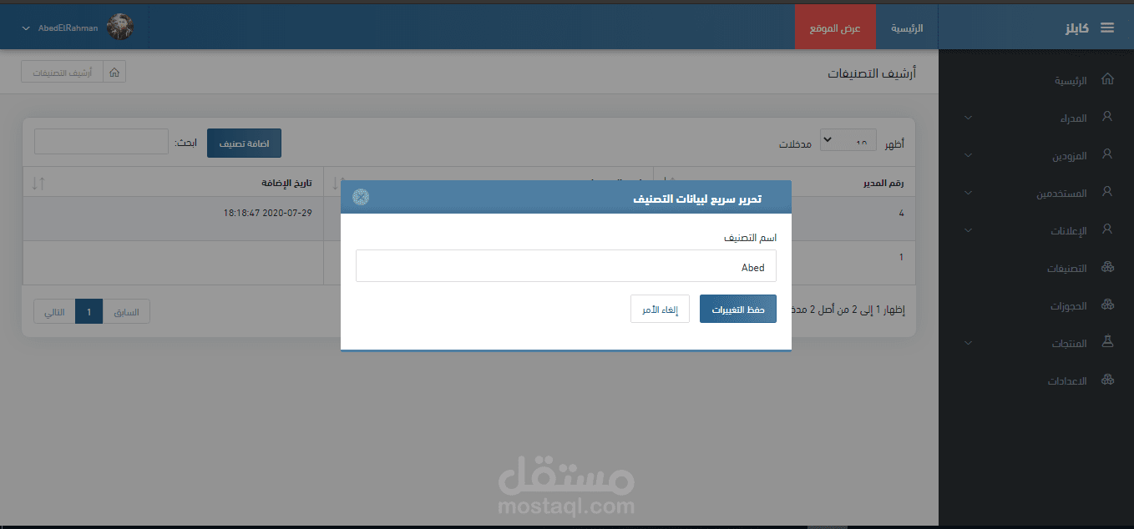Expand the المدراء sidebar submenu
The height and width of the screenshot is (529, 1134).
pyautogui.click(x=968, y=118)
